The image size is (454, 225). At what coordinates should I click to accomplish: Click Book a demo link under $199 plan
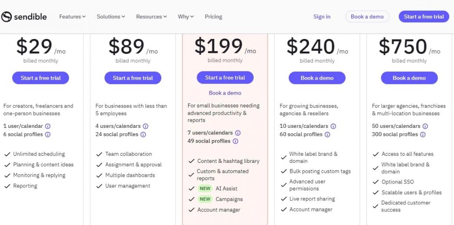point(225,93)
